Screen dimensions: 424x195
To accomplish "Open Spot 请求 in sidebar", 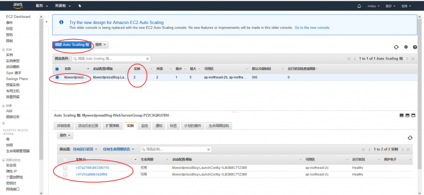I will click(14, 73).
